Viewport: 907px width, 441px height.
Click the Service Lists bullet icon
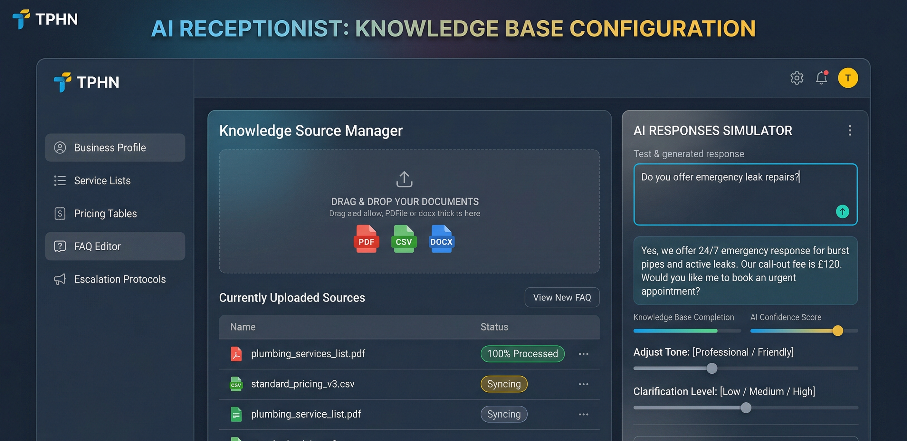pyautogui.click(x=60, y=180)
